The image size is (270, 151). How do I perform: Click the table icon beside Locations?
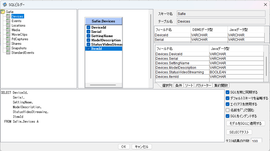(8, 25)
